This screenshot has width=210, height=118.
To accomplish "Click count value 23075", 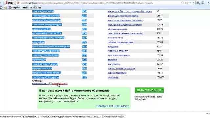I will (160, 29).
